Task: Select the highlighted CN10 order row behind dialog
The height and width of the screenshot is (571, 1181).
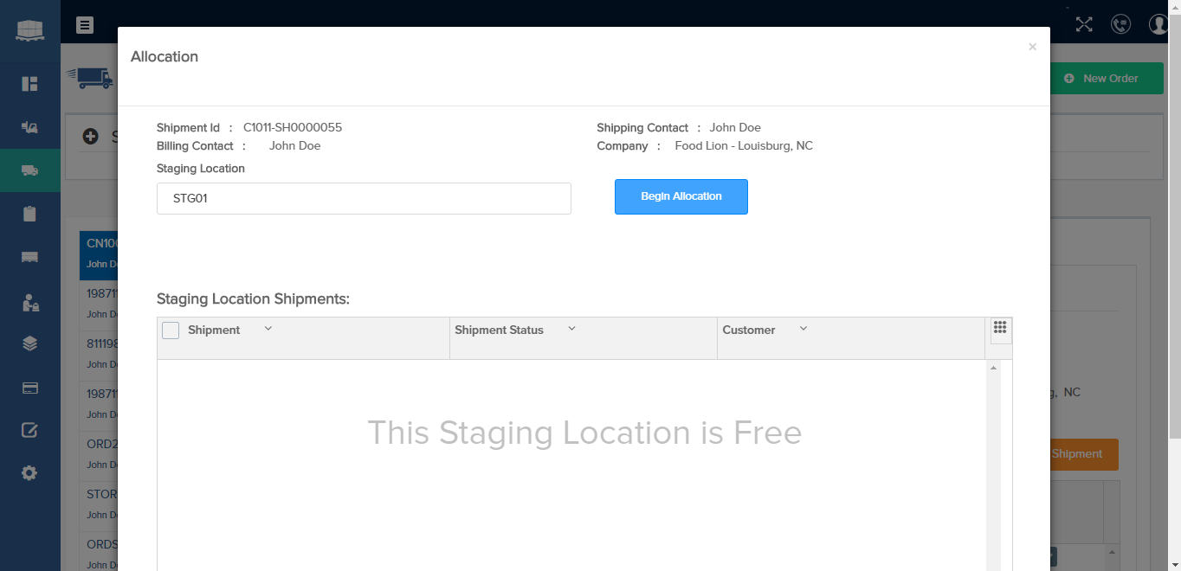Action: point(99,254)
